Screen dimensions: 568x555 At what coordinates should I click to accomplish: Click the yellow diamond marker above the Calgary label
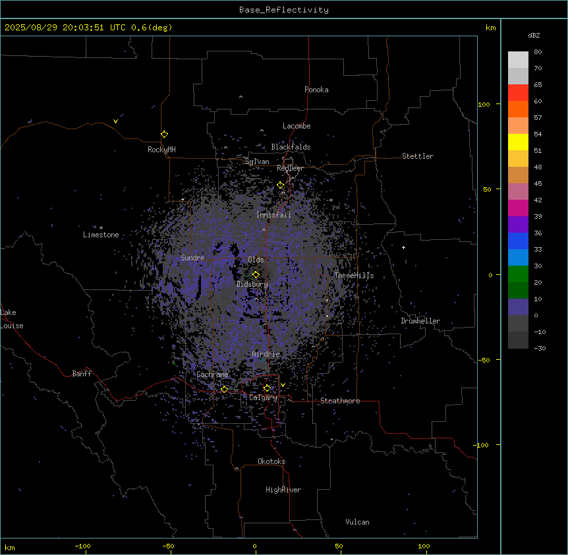(x=267, y=388)
